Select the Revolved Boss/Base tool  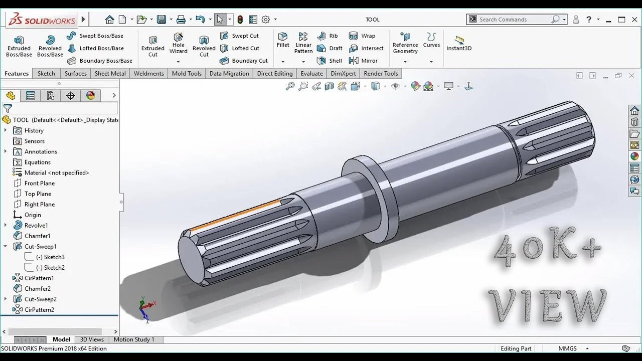pyautogui.click(x=50, y=47)
